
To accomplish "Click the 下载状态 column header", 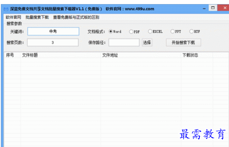I will click(197, 55).
